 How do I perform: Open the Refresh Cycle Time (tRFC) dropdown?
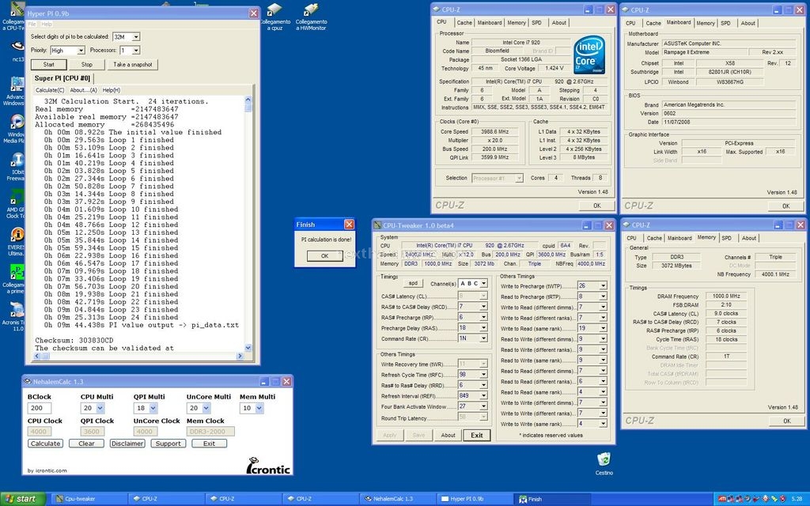pyautogui.click(x=483, y=374)
